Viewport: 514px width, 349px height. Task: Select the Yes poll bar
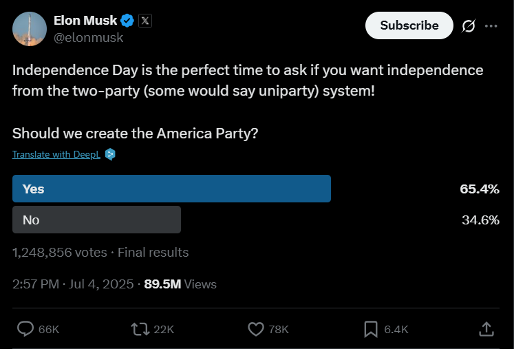[171, 189]
